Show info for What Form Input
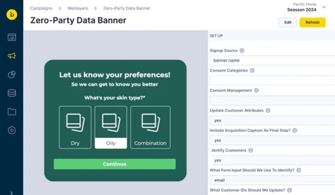This screenshot has width=335, height=195. (299, 170)
